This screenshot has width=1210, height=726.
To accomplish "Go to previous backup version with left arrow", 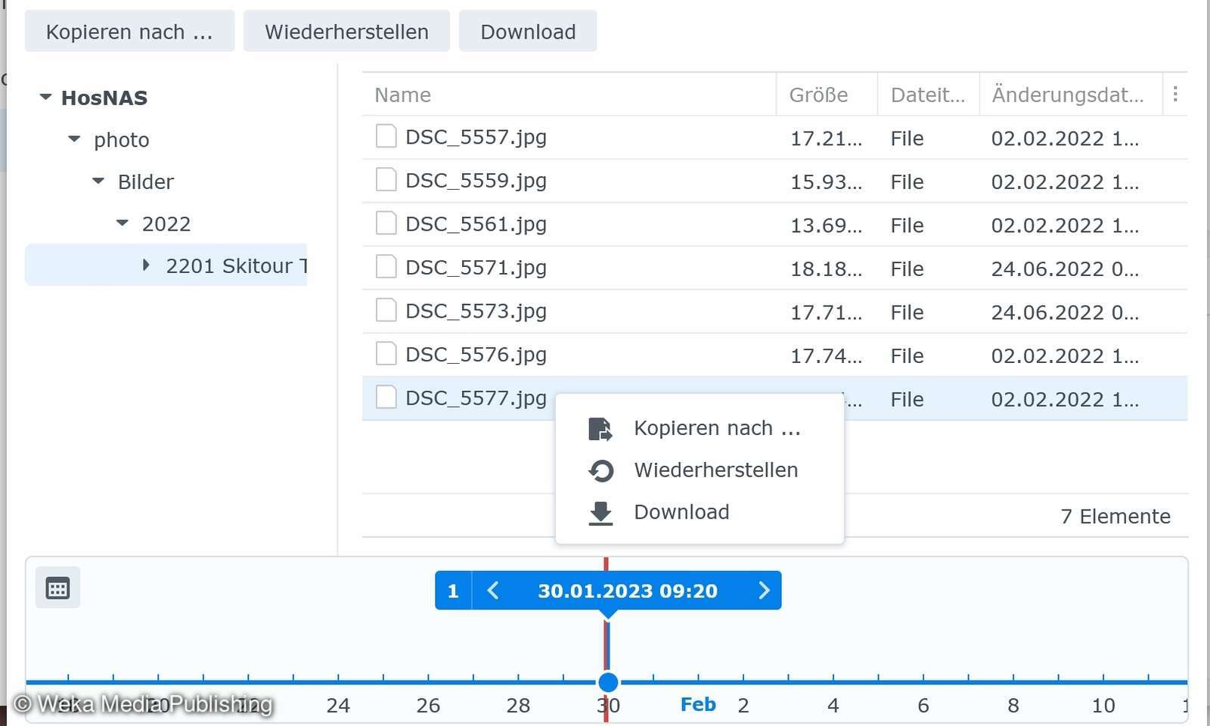I will pos(493,591).
